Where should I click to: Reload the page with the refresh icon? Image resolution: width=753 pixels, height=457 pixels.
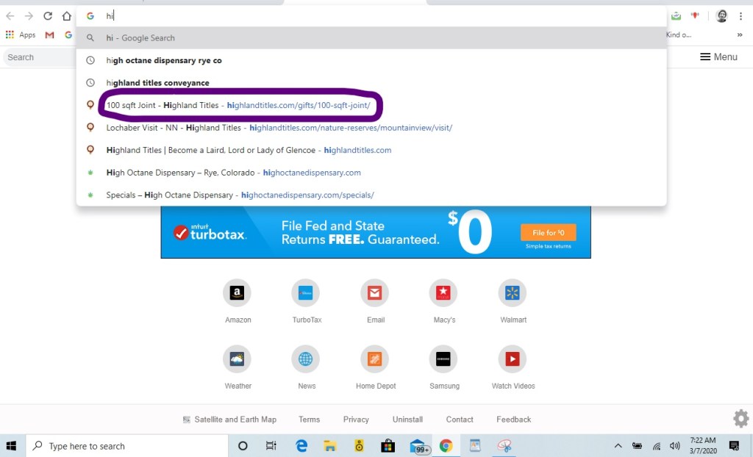tap(48, 15)
